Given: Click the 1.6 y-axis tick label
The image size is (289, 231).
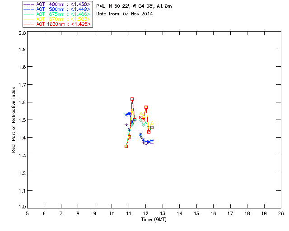Looking at the screenshot, I should (x=22, y=102).
